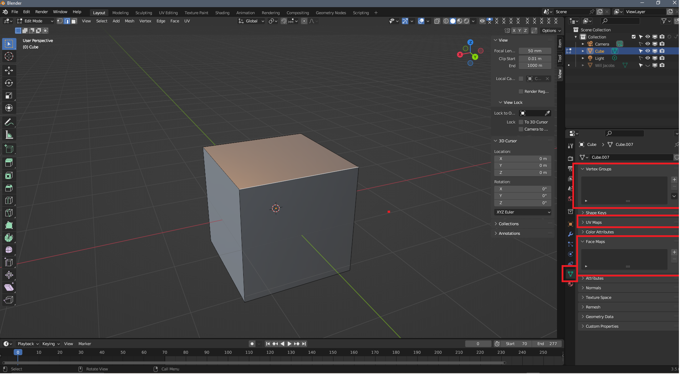Switch to the Sculpting workspace tab
This screenshot has width=680, height=374.
click(x=144, y=13)
